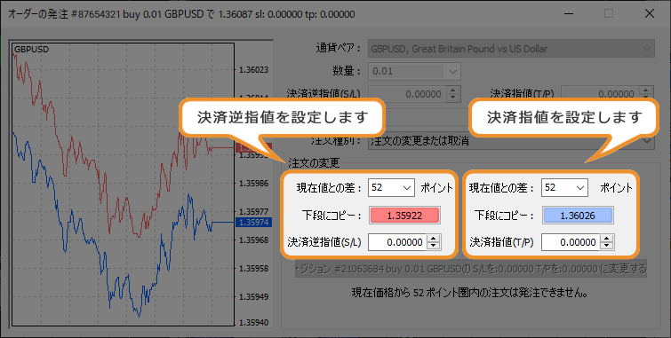
Task: Click the 1.35940 price axis label
Action: click(254, 323)
